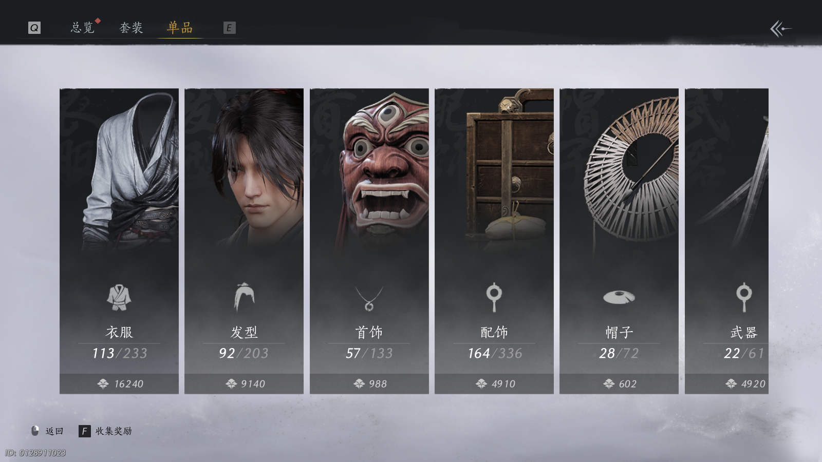
Task: Click the clothing robe icon above 衣服
Action: pyautogui.click(x=119, y=297)
